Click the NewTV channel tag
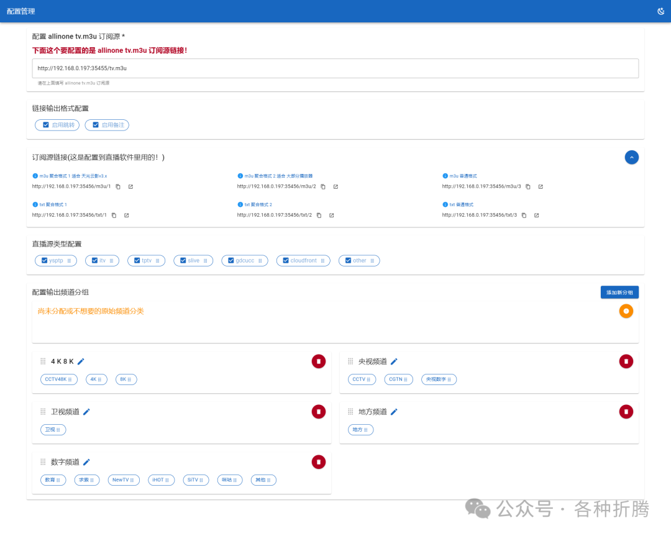671x536 pixels. pyautogui.click(x=123, y=480)
